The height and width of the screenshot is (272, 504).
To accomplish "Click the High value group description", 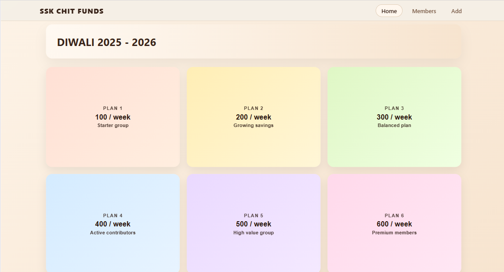I will (x=254, y=233).
